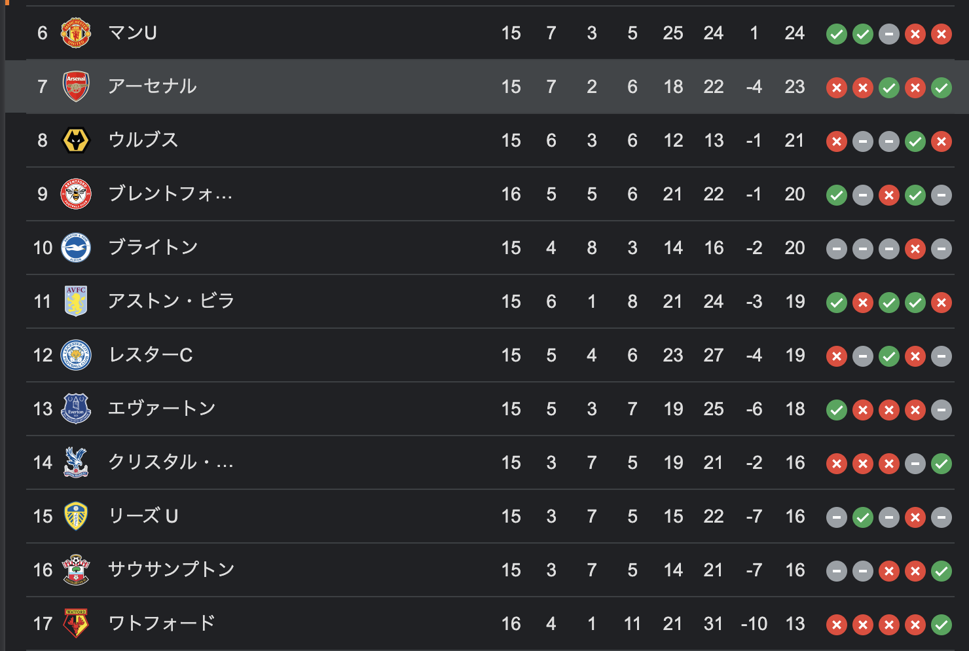The height and width of the screenshot is (651, 969).
Task: Click the Brentford bee crest
Action: pyautogui.click(x=75, y=194)
